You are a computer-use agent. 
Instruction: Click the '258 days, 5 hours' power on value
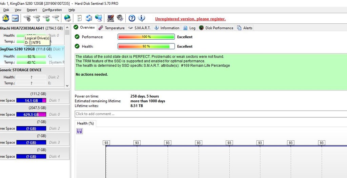[145, 96]
